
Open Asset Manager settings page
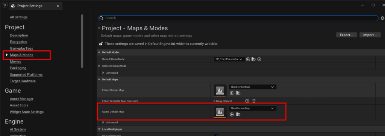point(21,99)
